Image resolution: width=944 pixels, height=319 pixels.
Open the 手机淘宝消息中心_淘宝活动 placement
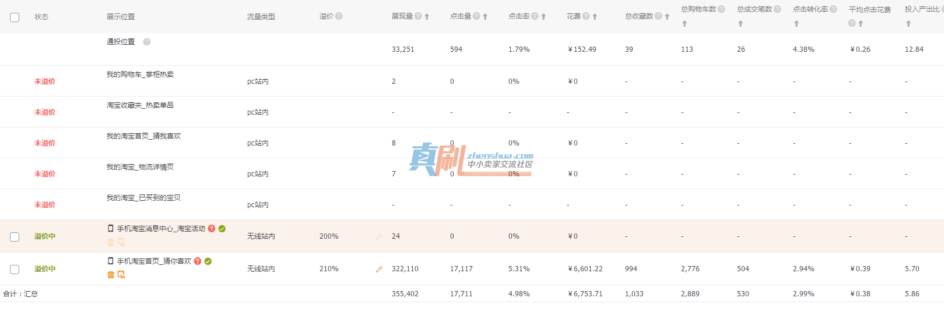tap(161, 229)
